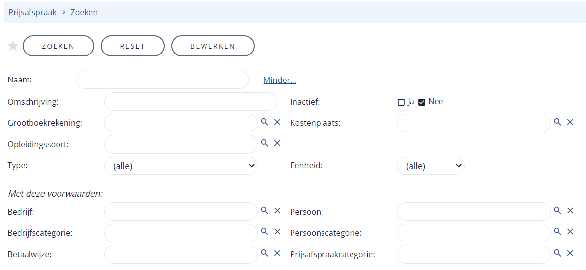
Task: Select the Zoeken breadcrumb item
Action: (83, 12)
